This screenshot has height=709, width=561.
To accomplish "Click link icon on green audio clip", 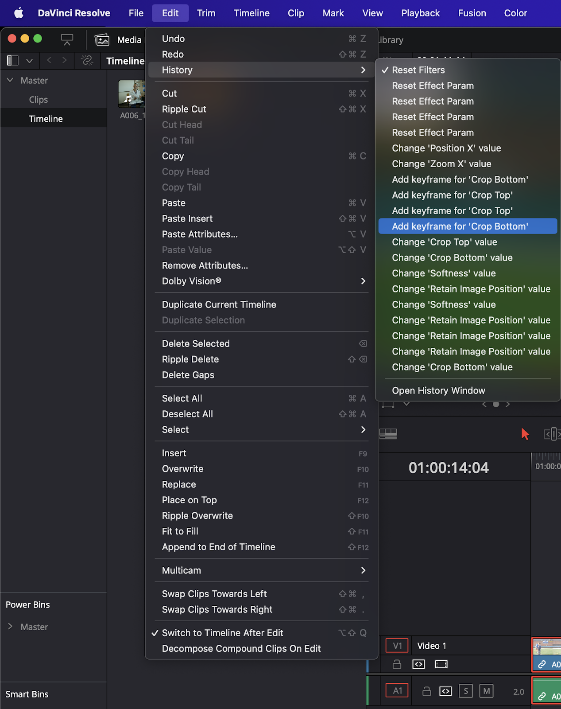I will coord(542,697).
